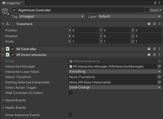The height and width of the screenshot is (119, 163).
Task: Disable the XR Controller component checkbox
Action: pos(13,49)
